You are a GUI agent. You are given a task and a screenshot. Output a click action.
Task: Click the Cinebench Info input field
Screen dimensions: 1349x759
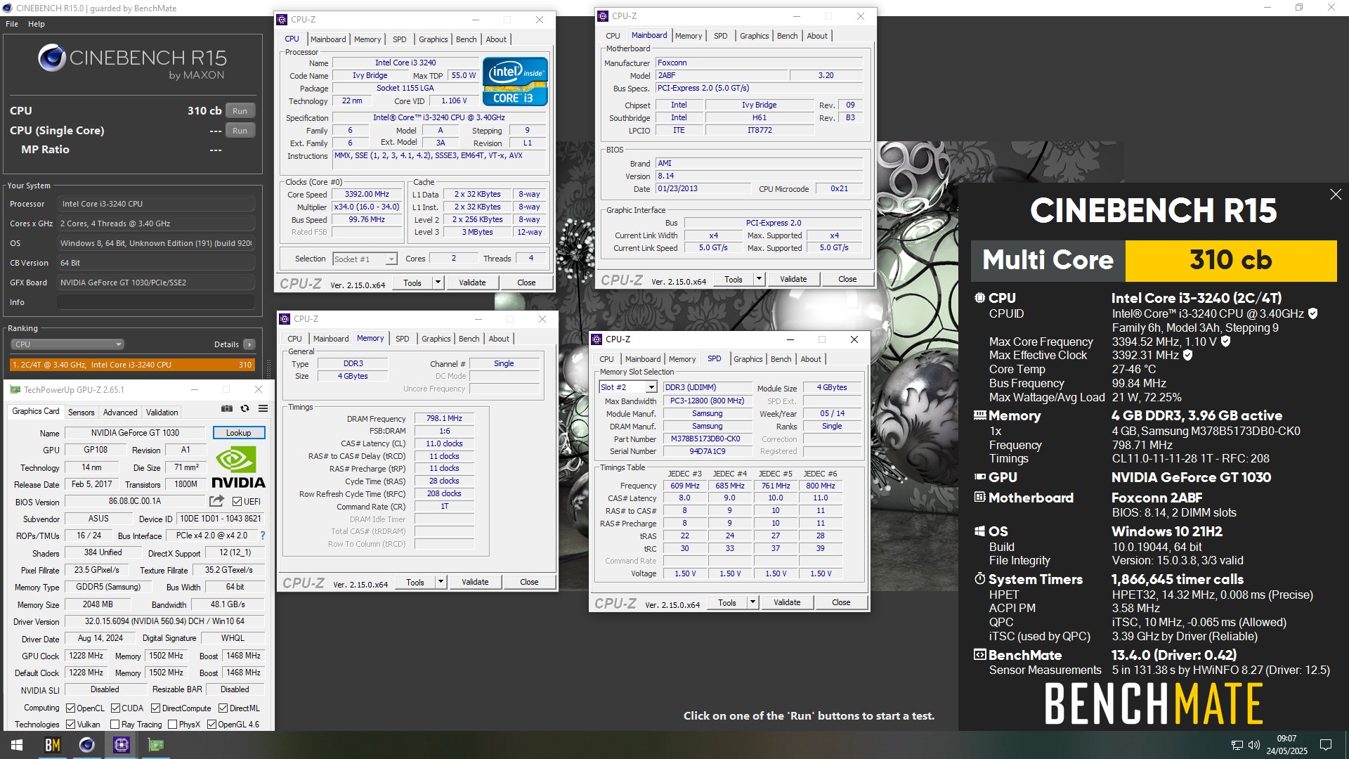[x=155, y=302]
